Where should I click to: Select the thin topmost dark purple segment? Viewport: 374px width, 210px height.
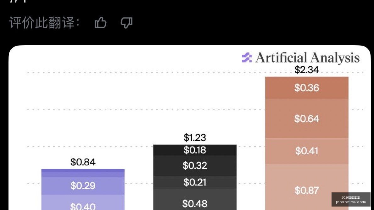[83, 171]
